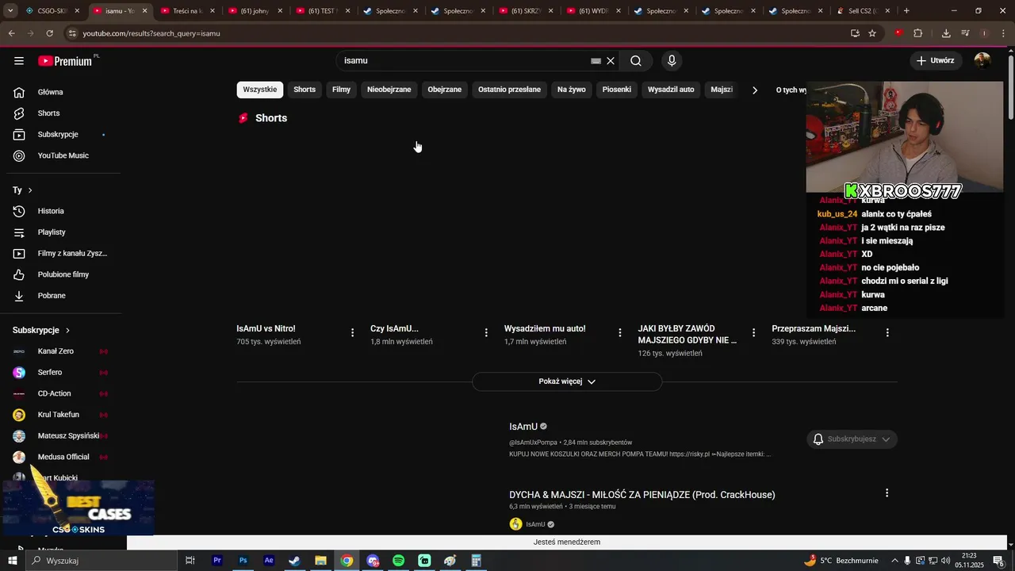Open Premiere Pro from the taskbar
This screenshot has width=1015, height=571.
tap(217, 561)
